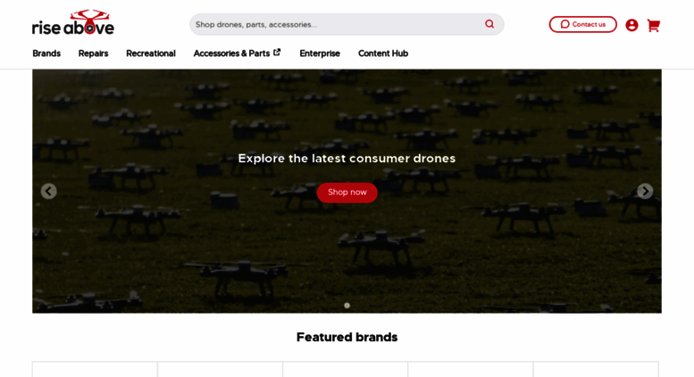Open the shopping cart icon

click(x=653, y=25)
